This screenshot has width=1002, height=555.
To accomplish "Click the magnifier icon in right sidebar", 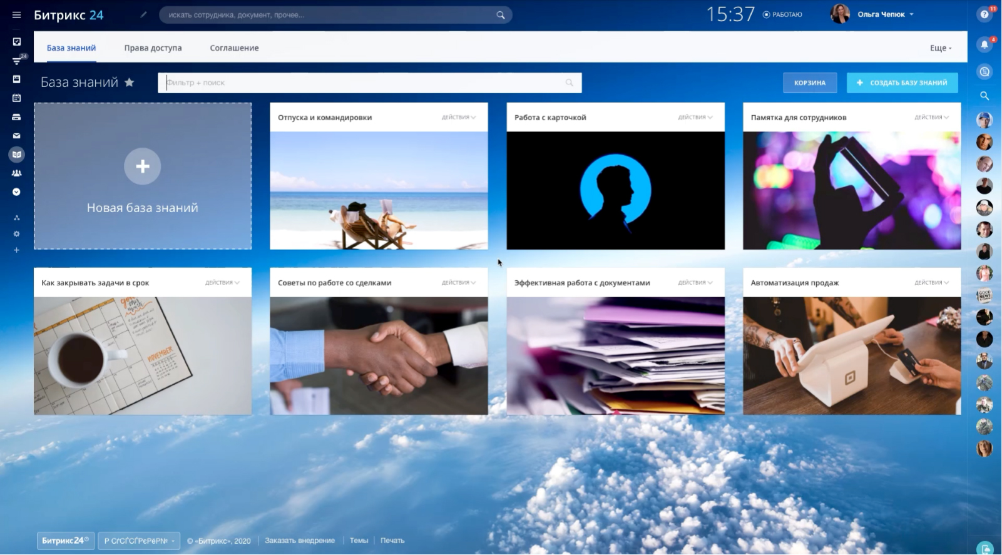I will [x=984, y=96].
